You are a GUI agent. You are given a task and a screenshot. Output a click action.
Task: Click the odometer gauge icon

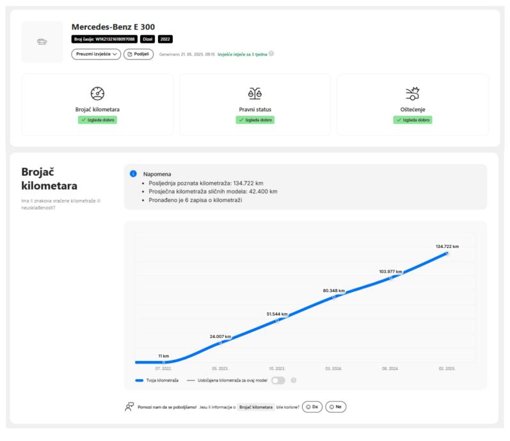pyautogui.click(x=97, y=93)
